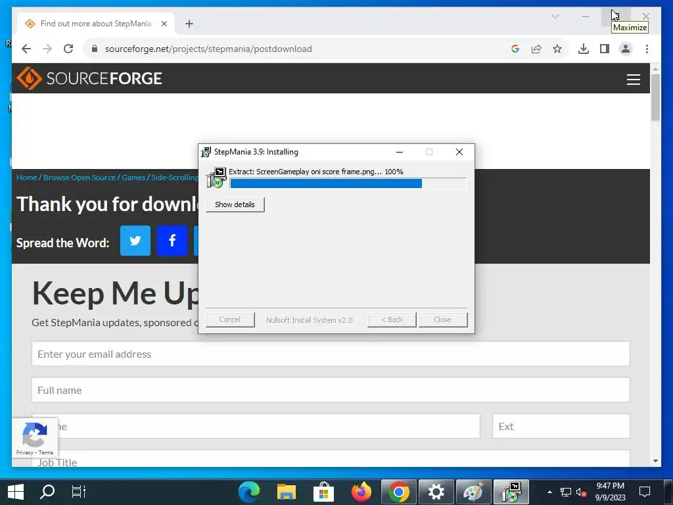Close the StepMania installer with X
This screenshot has height=505, width=673.
[459, 152]
